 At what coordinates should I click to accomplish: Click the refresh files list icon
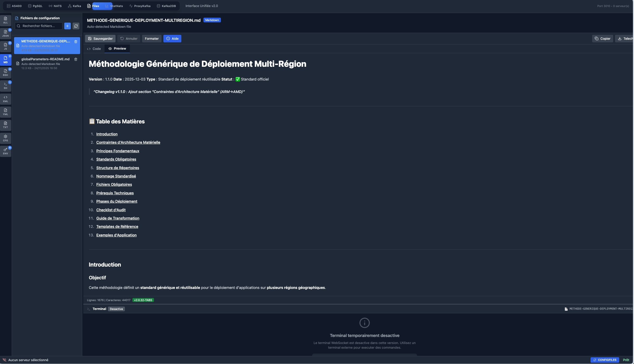pos(76,26)
